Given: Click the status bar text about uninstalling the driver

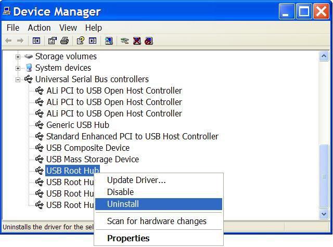Looking at the screenshot, I should click(48, 227).
